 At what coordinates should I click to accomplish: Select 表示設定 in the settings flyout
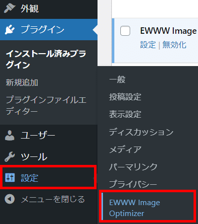point(125,114)
